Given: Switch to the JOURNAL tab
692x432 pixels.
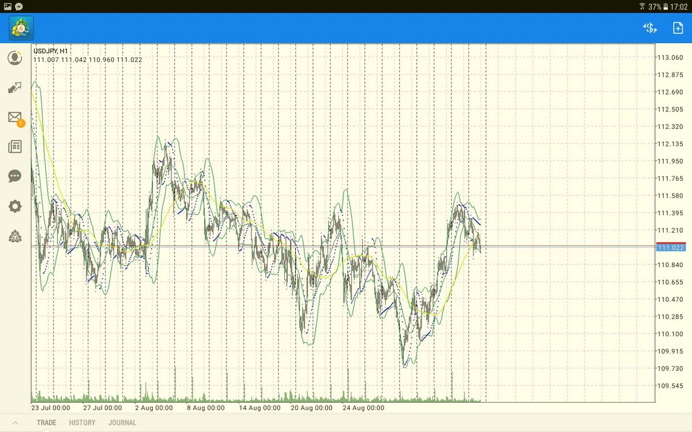Looking at the screenshot, I should point(122,423).
